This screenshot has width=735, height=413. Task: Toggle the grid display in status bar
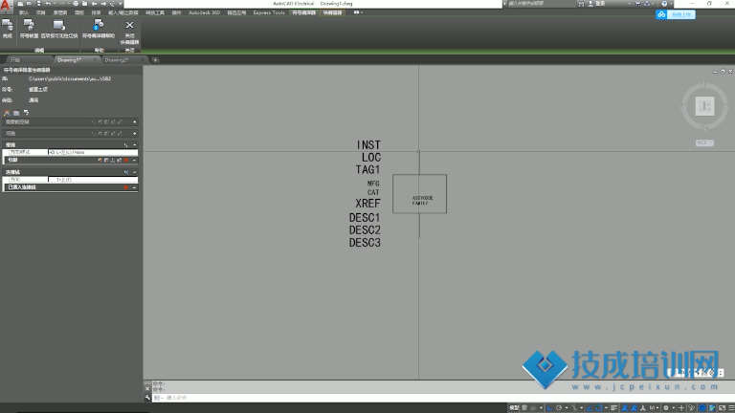coord(524,408)
